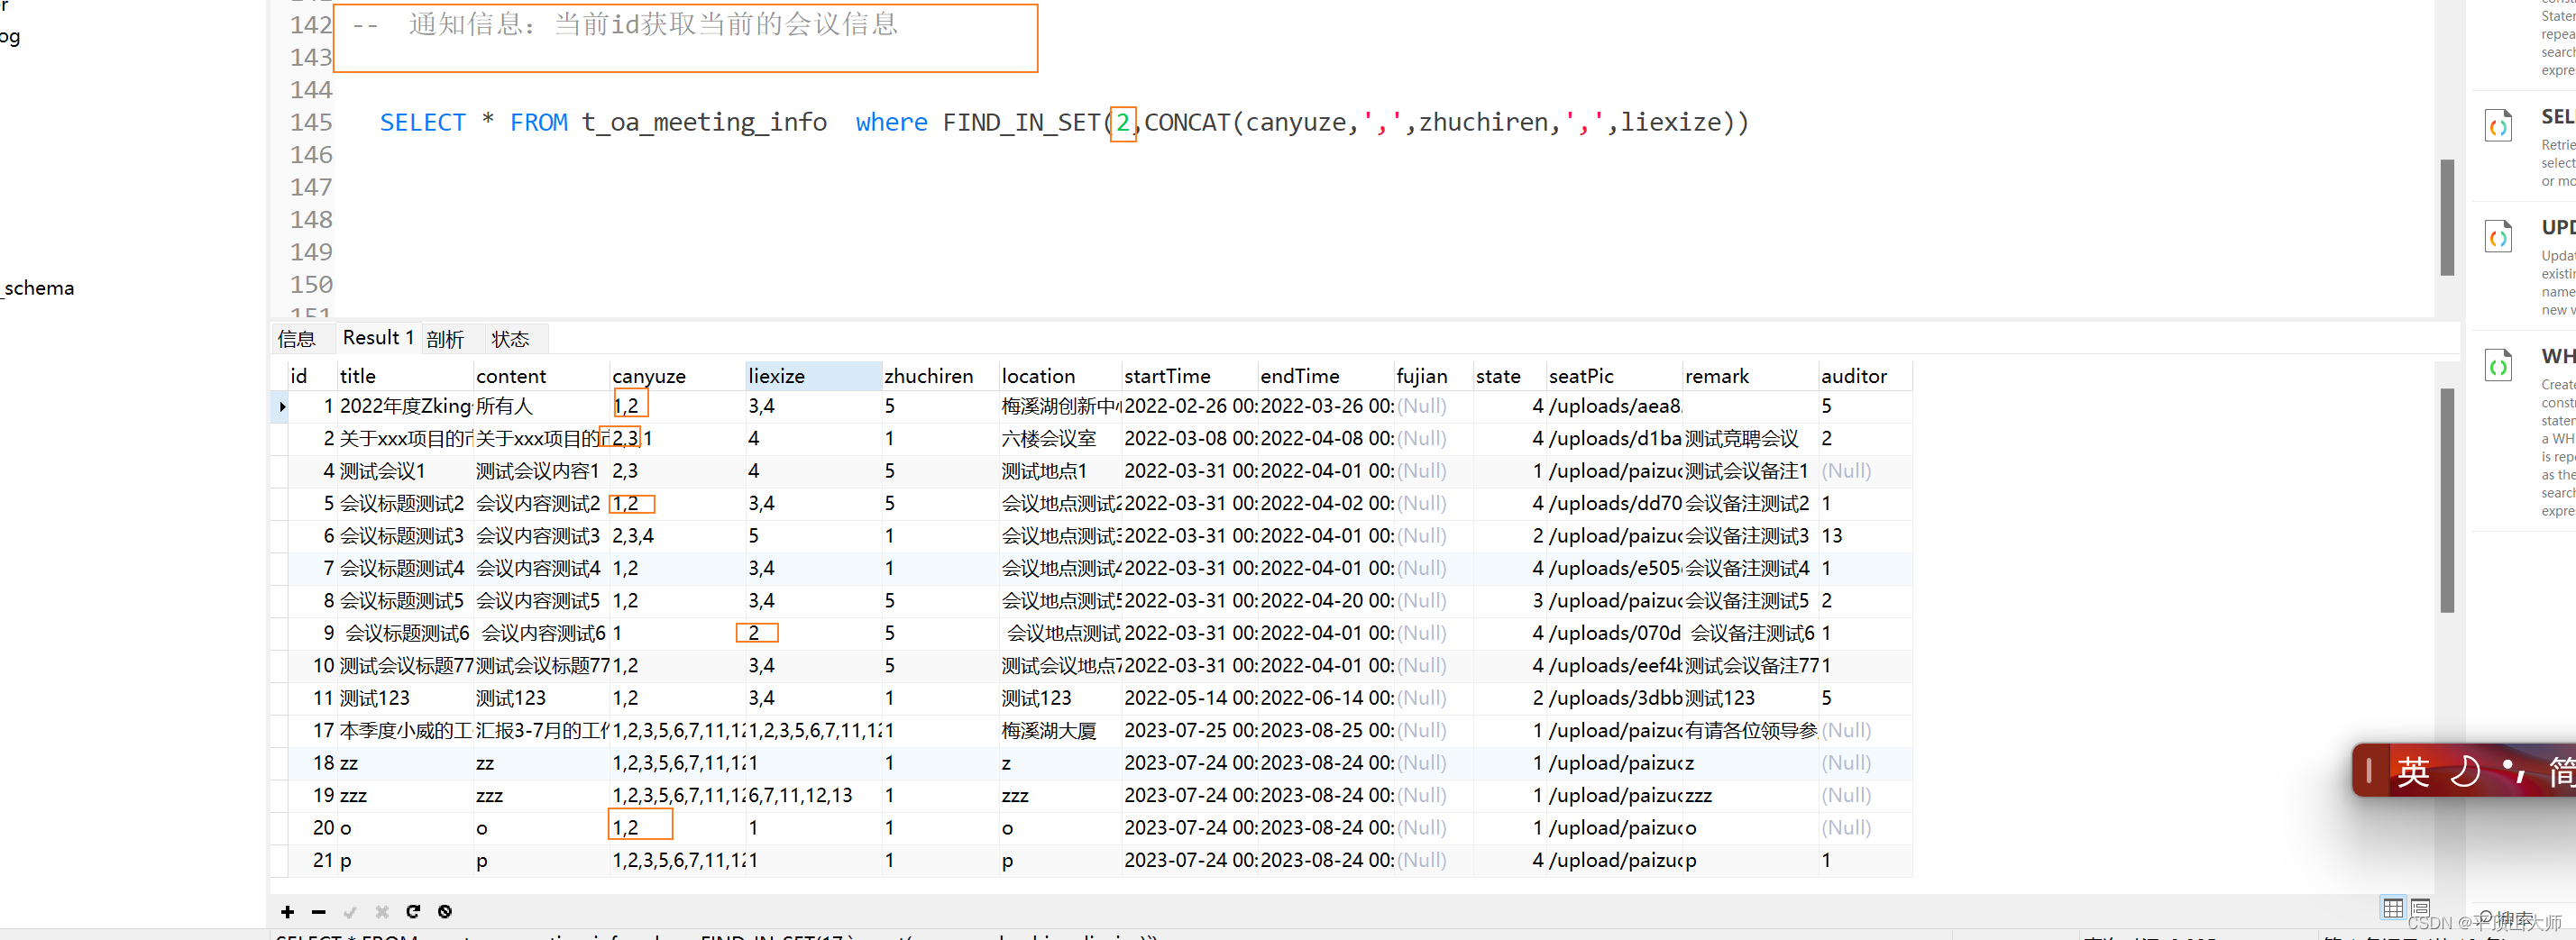Select content cell '会议内容测试2'

click(x=541, y=503)
